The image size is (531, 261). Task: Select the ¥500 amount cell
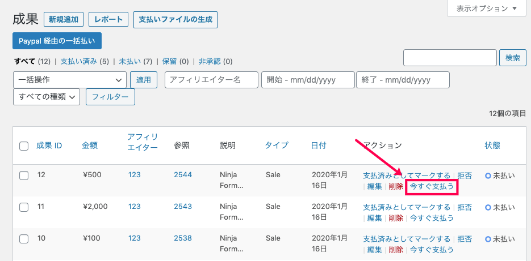92,175
